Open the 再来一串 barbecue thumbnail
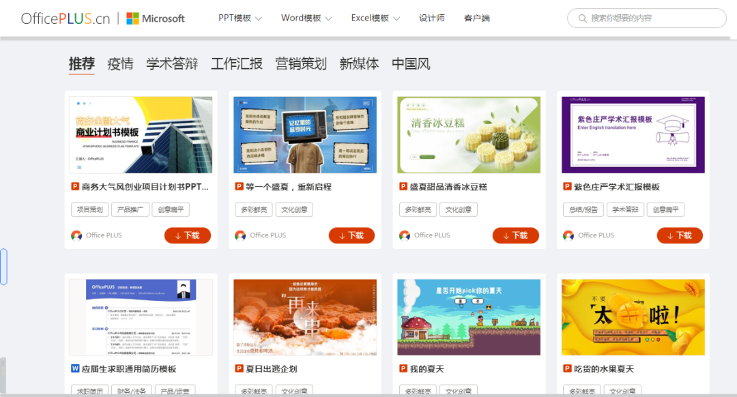 (305, 318)
